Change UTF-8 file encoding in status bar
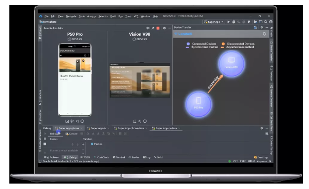Image resolution: width=309 pixels, height=189 pixels. point(251,161)
